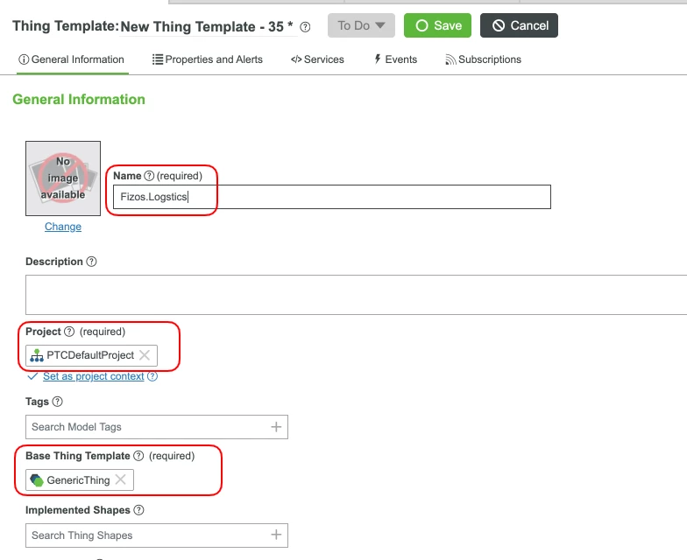Image resolution: width=687 pixels, height=560 pixels.
Task: Open the Properties and Alerts tab
Action: coord(207,59)
